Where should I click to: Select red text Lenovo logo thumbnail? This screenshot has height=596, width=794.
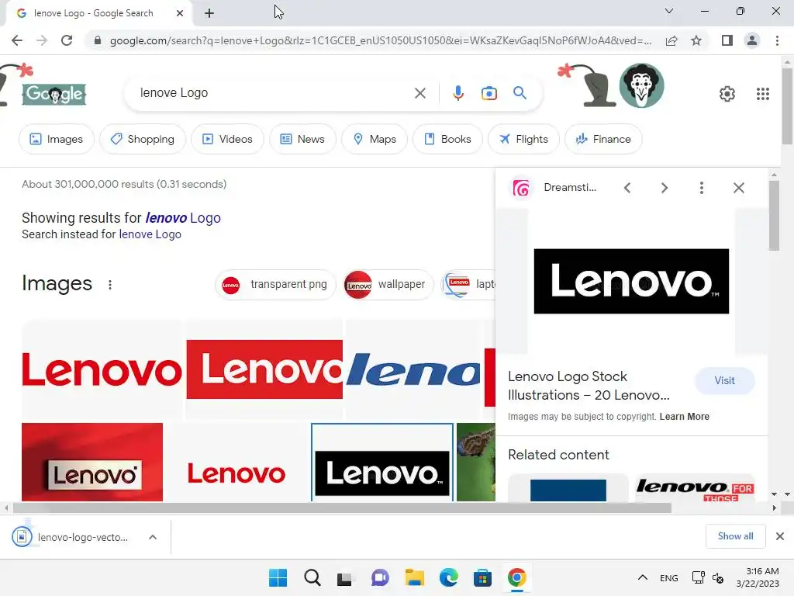tap(102, 369)
